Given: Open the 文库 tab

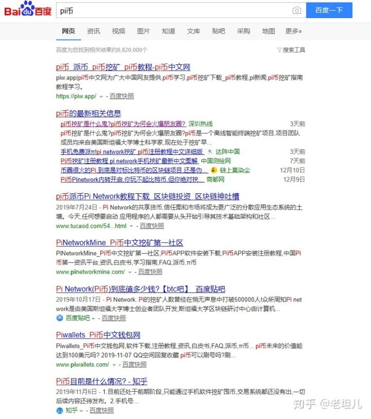Looking at the screenshot, I should click(x=194, y=31).
